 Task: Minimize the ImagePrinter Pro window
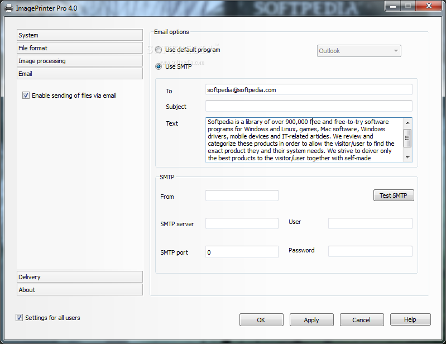[393, 6]
